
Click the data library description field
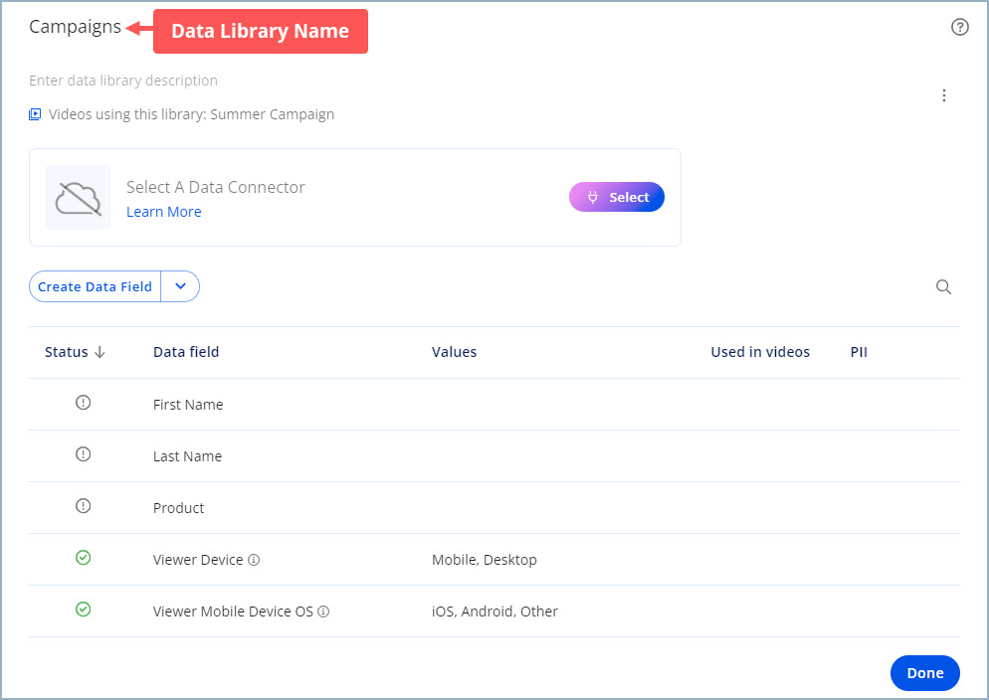coord(123,81)
